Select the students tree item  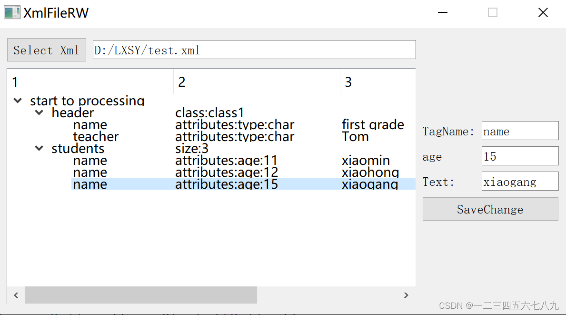tap(78, 148)
